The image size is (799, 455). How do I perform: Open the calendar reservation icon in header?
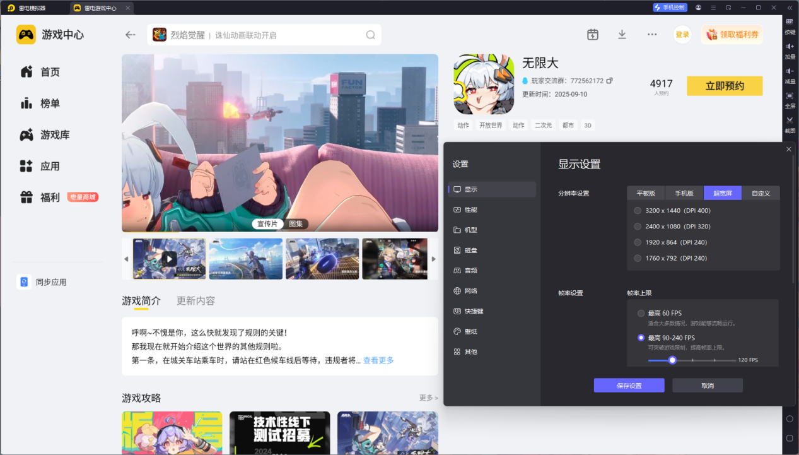click(x=593, y=35)
